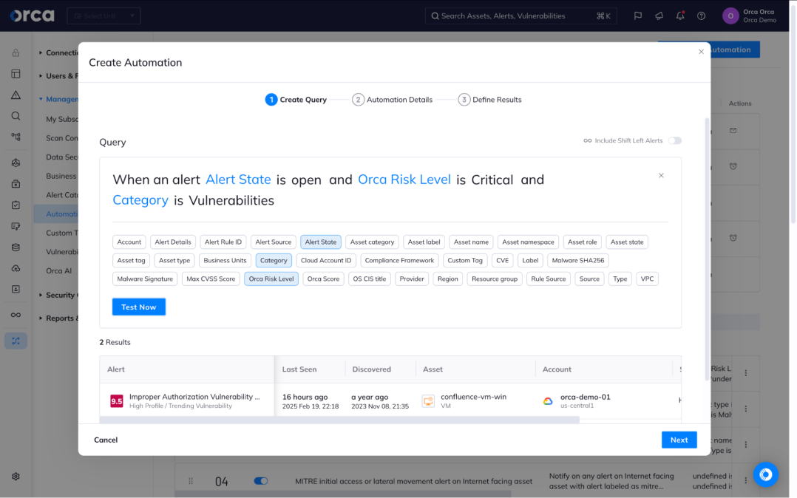Screen dimensions: 797x498
Task: Open the Orca chat assistant bubble
Action: pos(765,474)
